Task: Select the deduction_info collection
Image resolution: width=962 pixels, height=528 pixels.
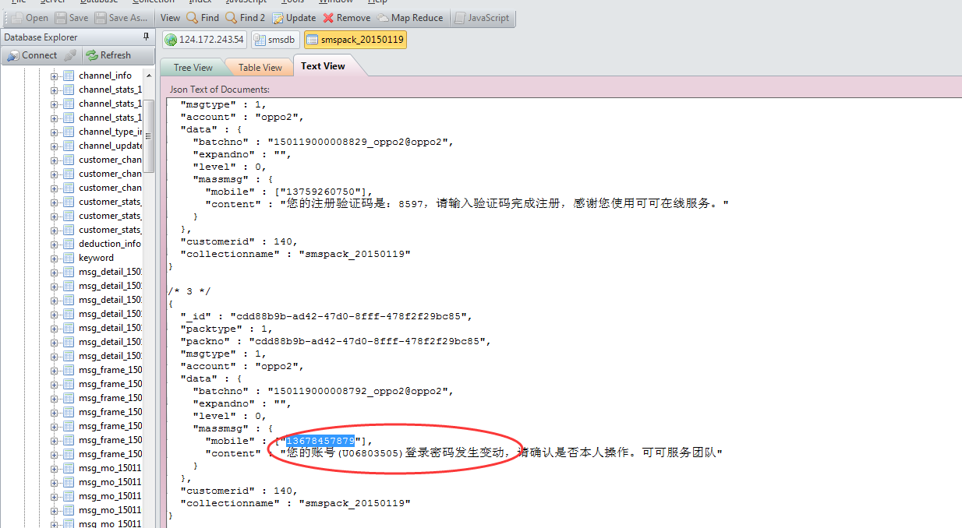Action: [x=110, y=244]
